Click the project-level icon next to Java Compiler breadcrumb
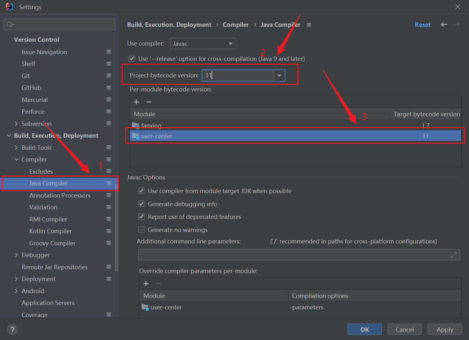Viewport: 469px width, 340px height. pos(309,25)
